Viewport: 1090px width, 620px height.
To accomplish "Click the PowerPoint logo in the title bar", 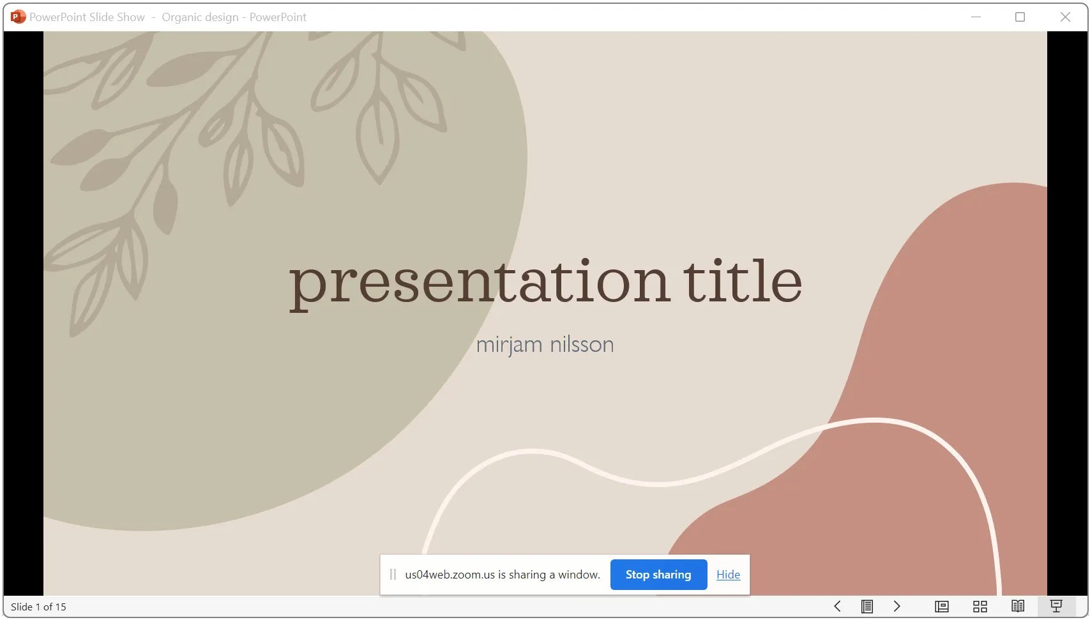I will click(17, 17).
